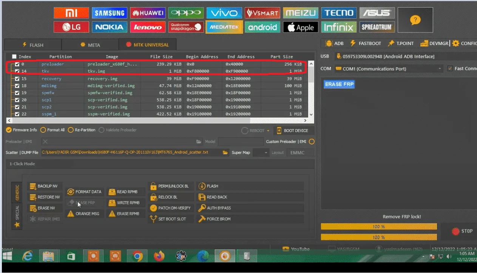Clear the Preloader EMI field X icon
The width and height of the screenshot is (477, 273).
[x=45, y=141]
